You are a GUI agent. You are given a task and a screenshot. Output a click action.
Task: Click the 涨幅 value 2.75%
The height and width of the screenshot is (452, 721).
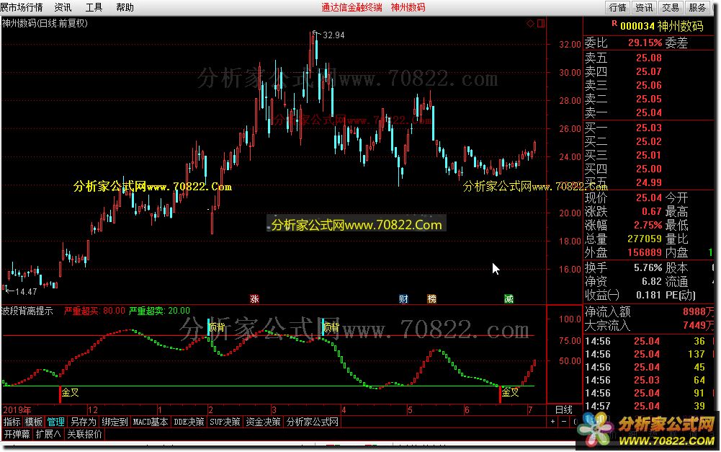click(648, 226)
